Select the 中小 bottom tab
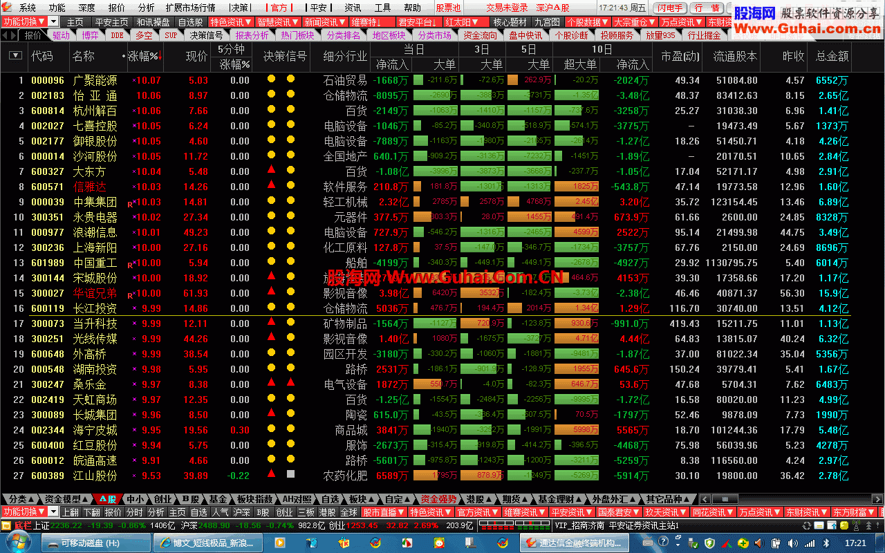 (x=136, y=499)
